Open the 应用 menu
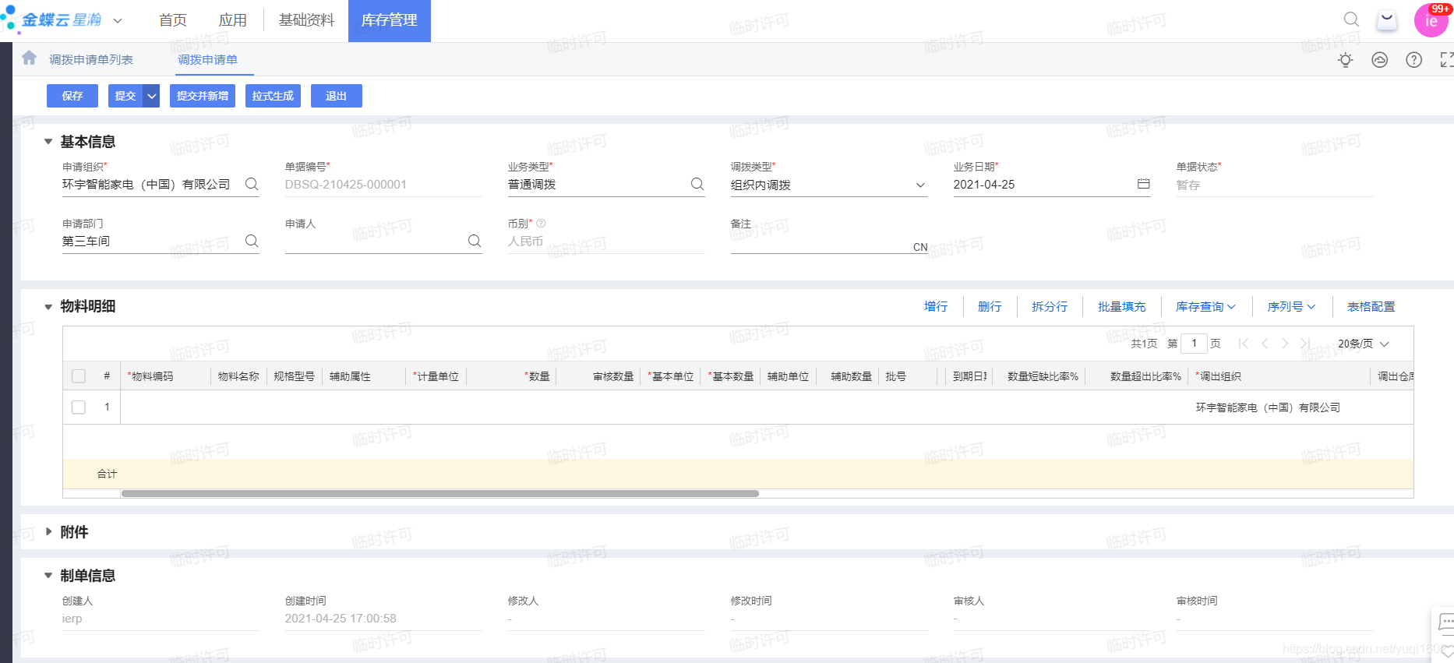 pos(233,20)
